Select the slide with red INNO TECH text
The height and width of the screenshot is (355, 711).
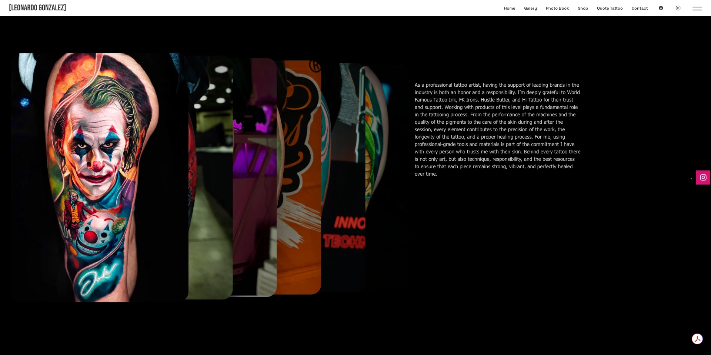(x=343, y=177)
